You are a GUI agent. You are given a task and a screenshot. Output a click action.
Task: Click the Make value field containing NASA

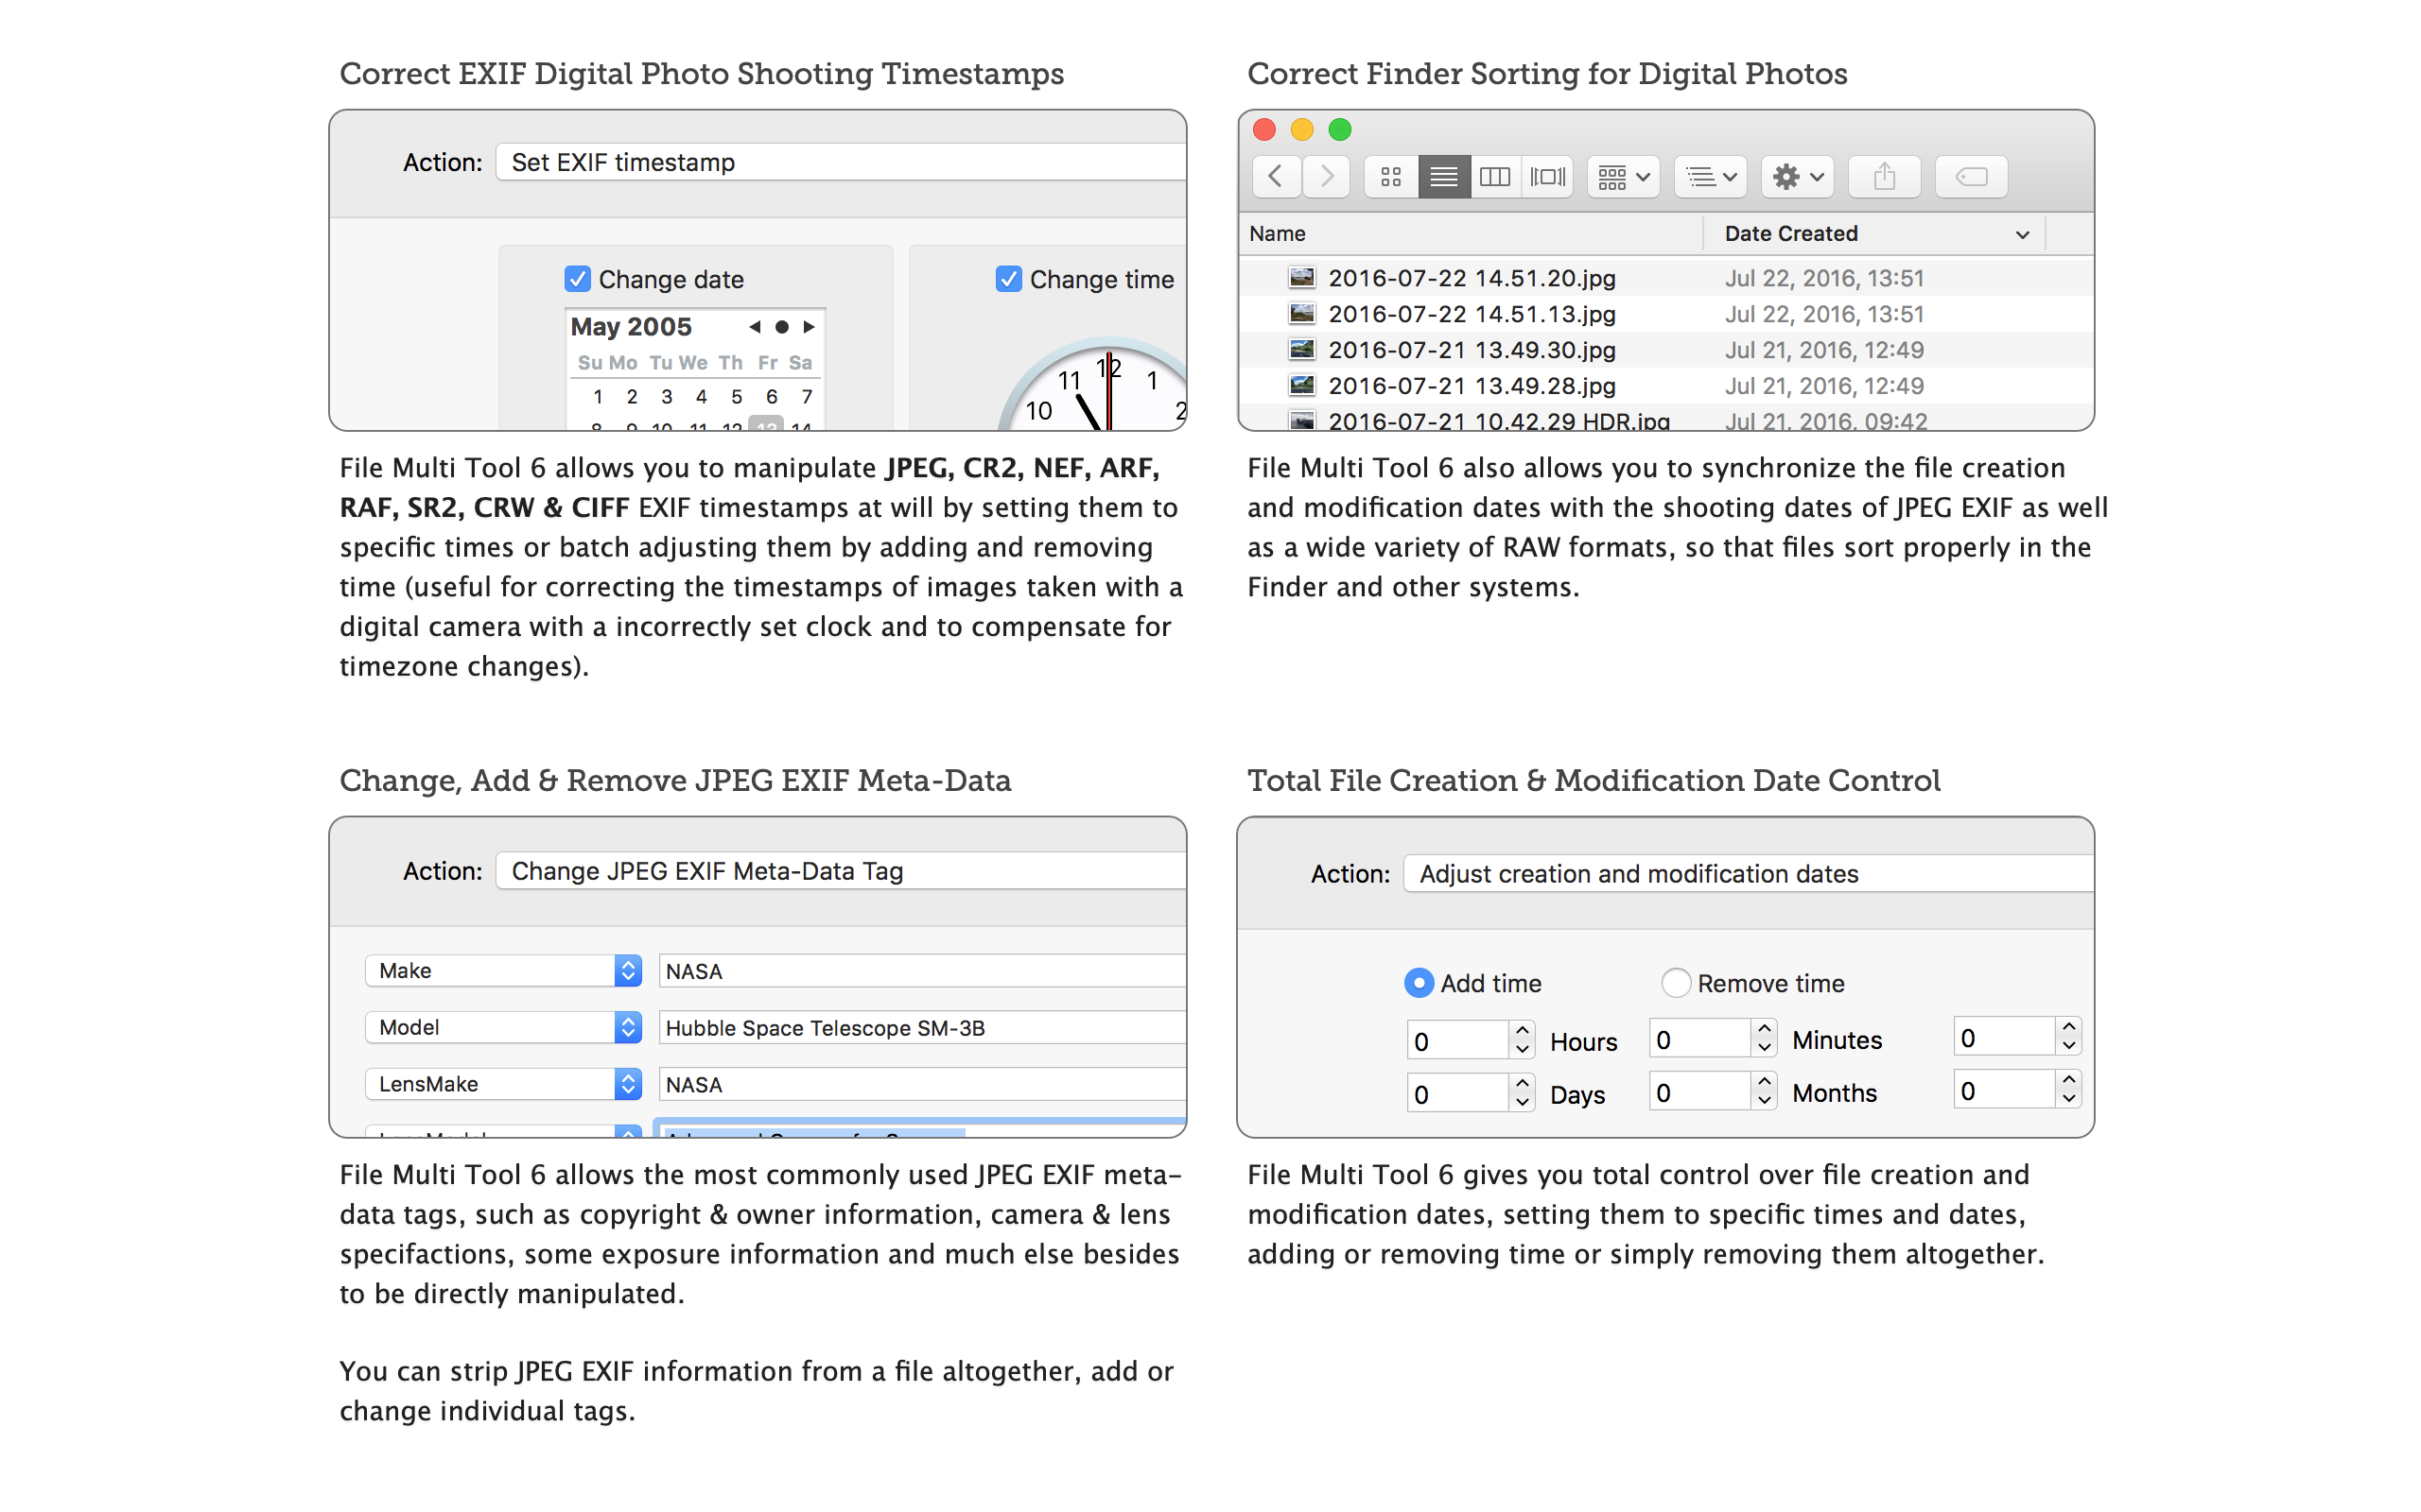click(921, 971)
